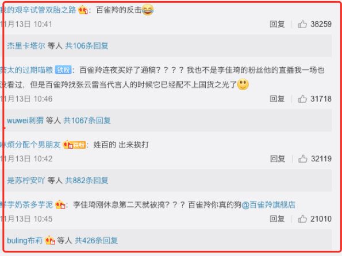
Task: Expand 共106条回复 thread
Action: coord(87,46)
